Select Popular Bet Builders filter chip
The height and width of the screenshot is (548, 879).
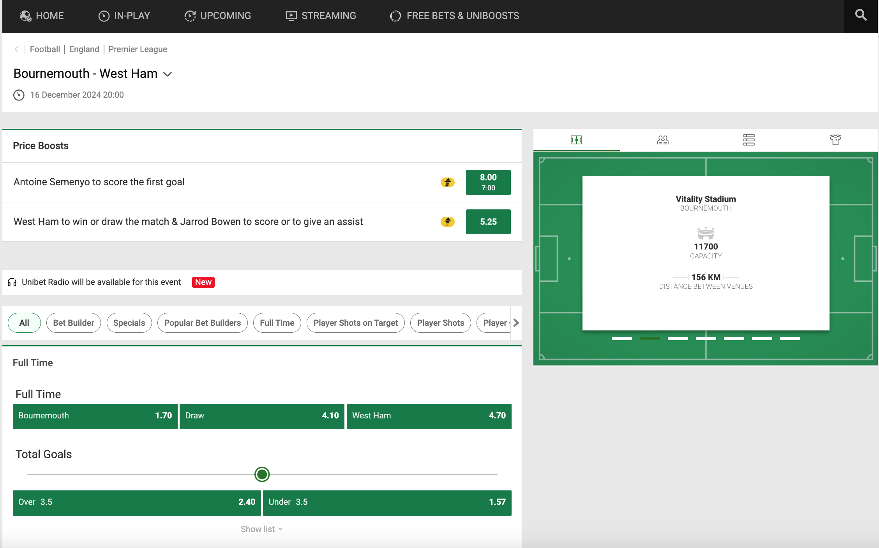[202, 323]
